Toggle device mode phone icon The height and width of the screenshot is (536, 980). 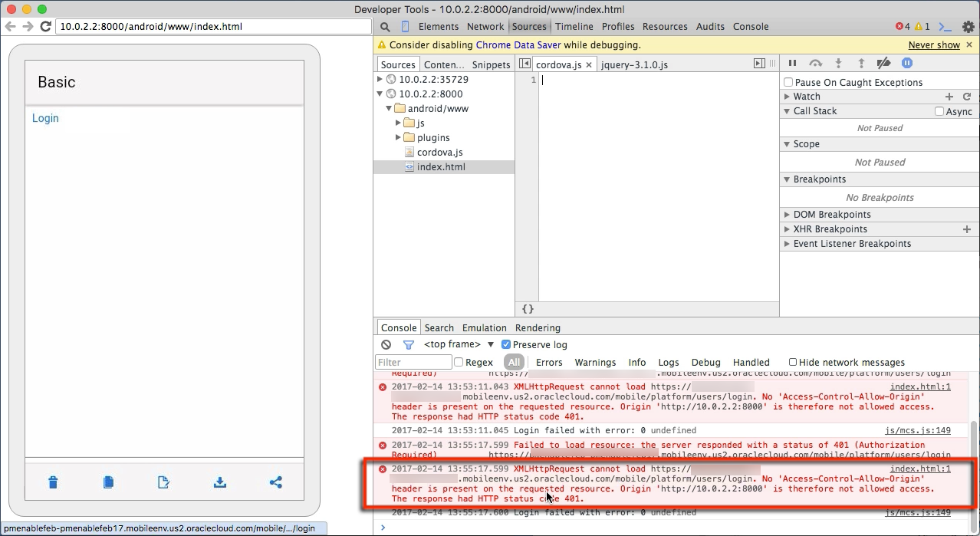point(405,27)
